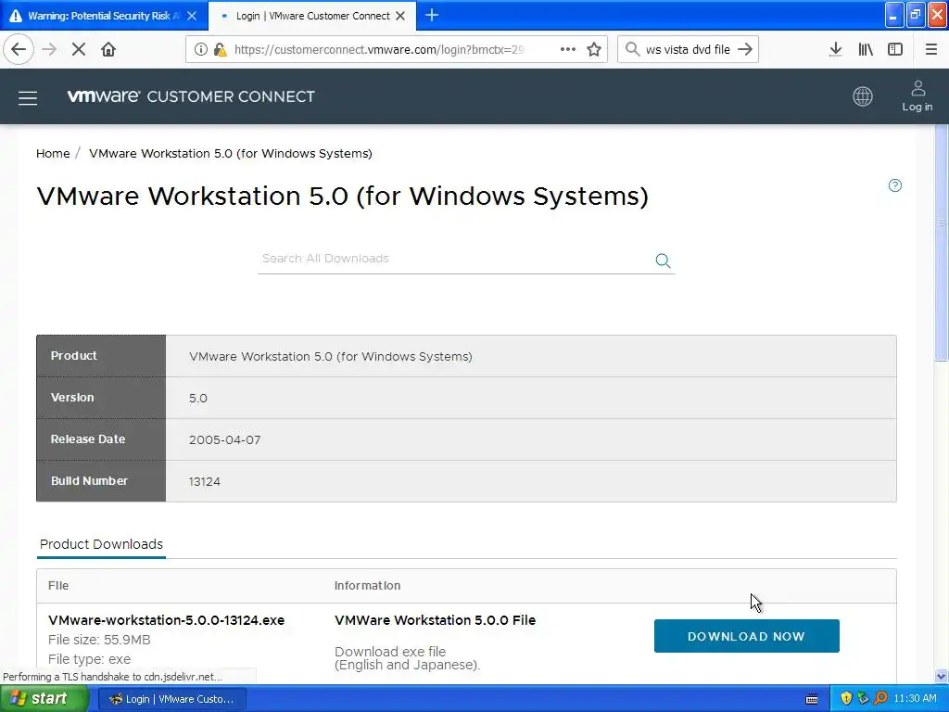
Task: Click VMware Workstation 5.0 breadcrumb text
Action: coord(231,153)
